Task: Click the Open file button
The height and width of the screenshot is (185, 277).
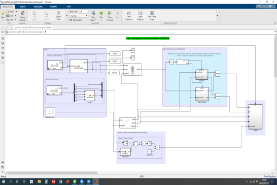Action: (x=10, y=12)
